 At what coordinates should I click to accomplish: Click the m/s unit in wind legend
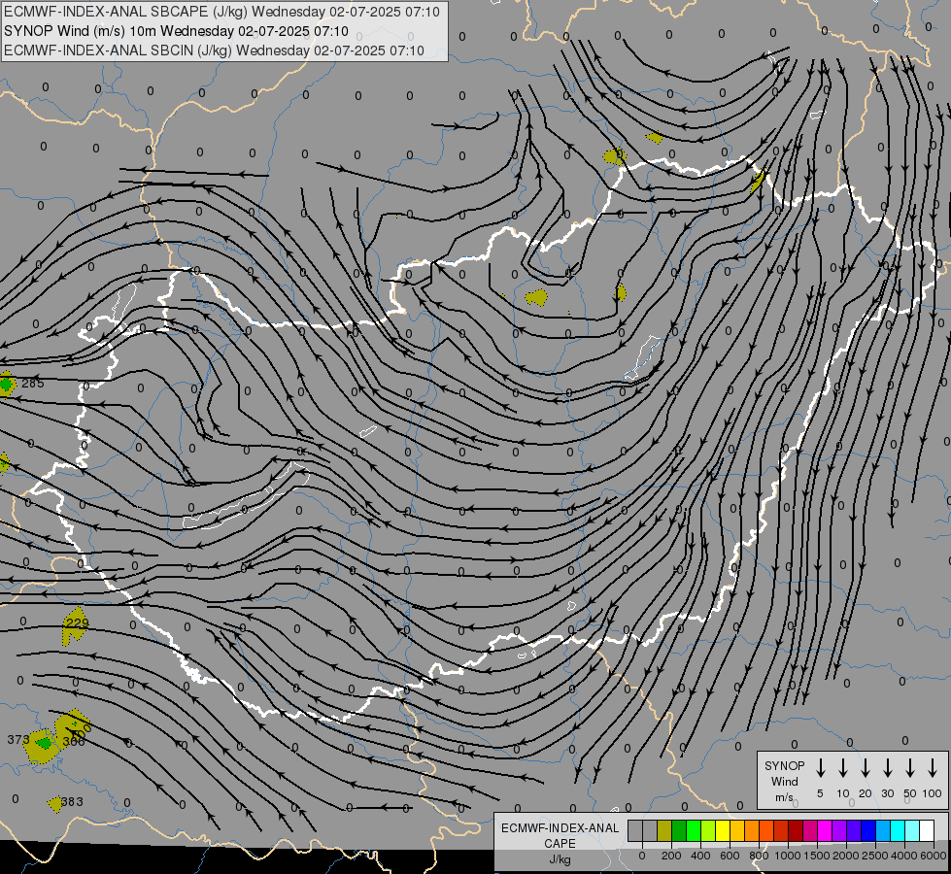(x=784, y=797)
